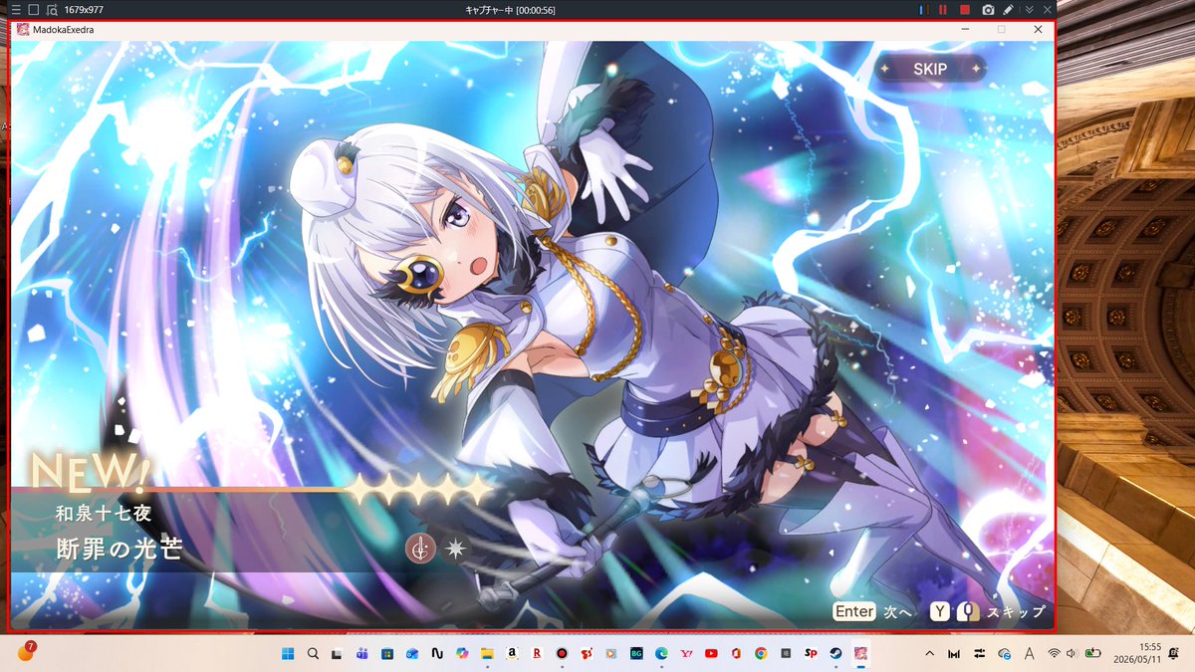
Task: Open the Windows Start menu
Action: tap(288, 654)
